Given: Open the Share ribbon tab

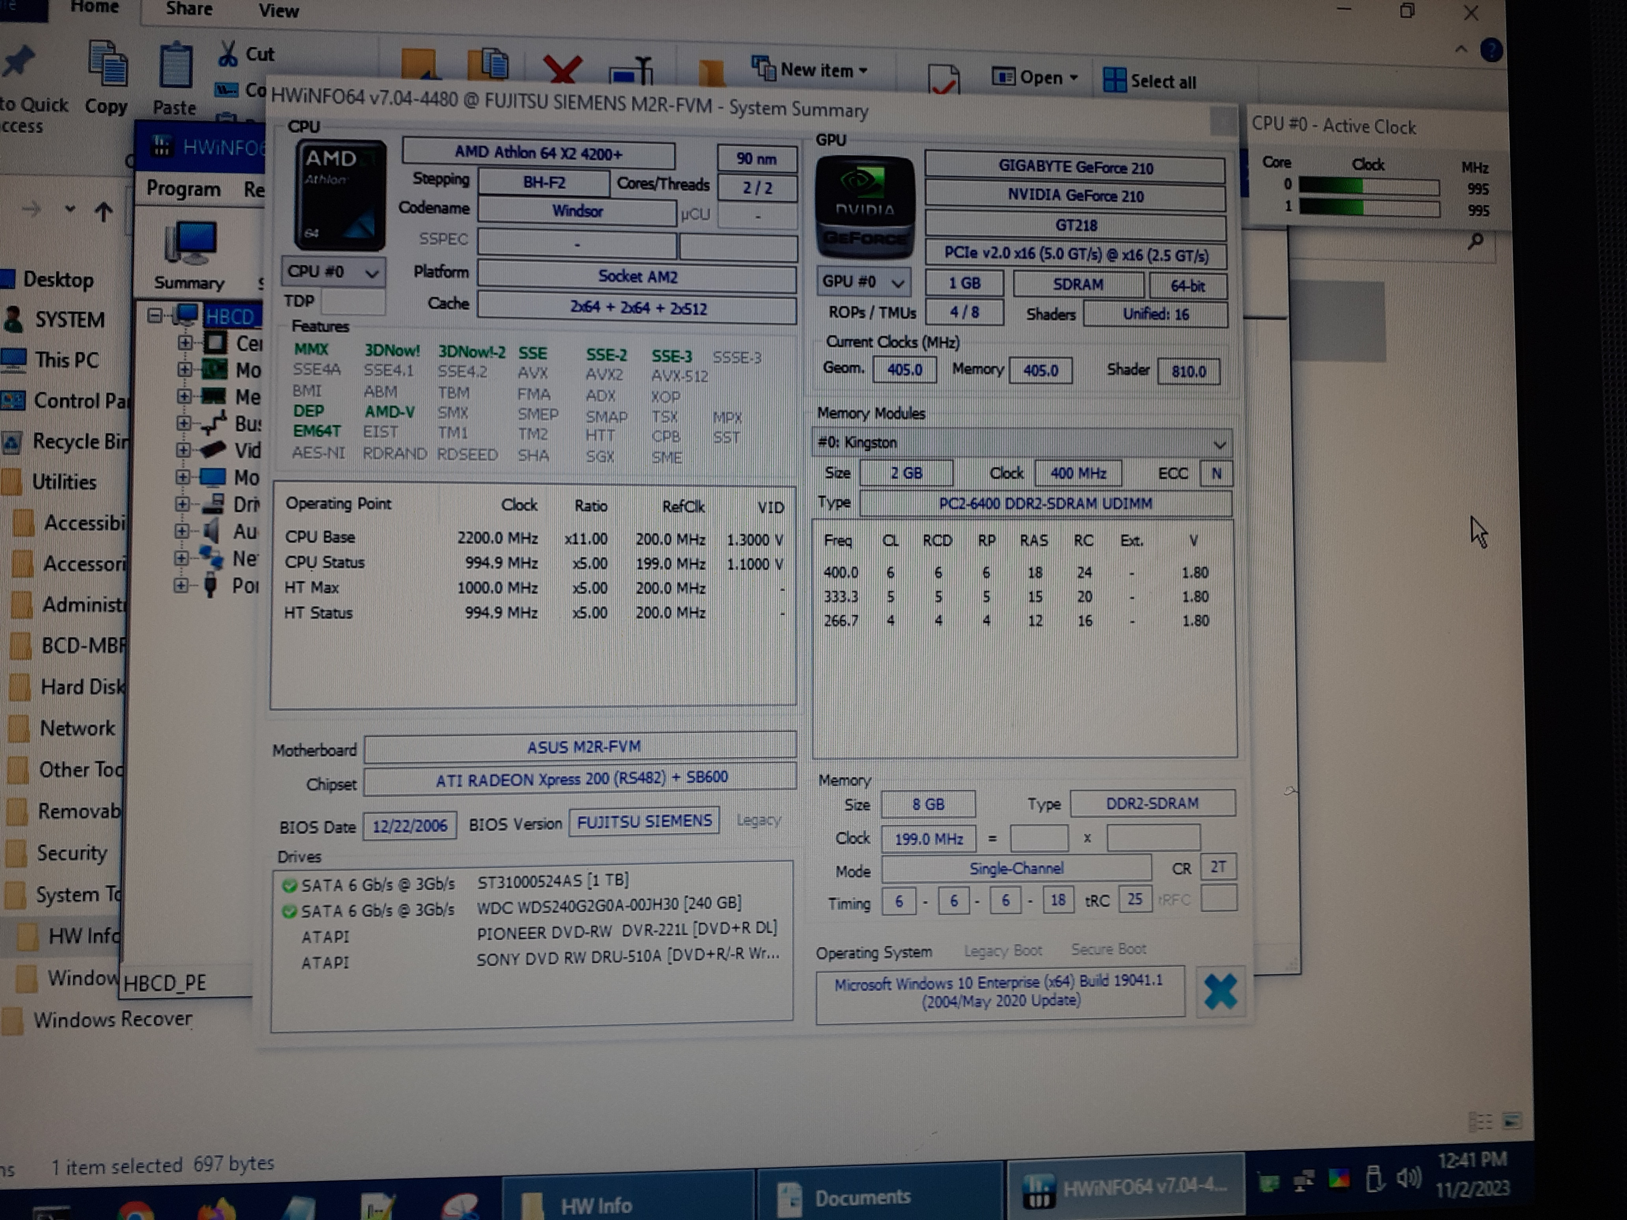Looking at the screenshot, I should point(189,9).
